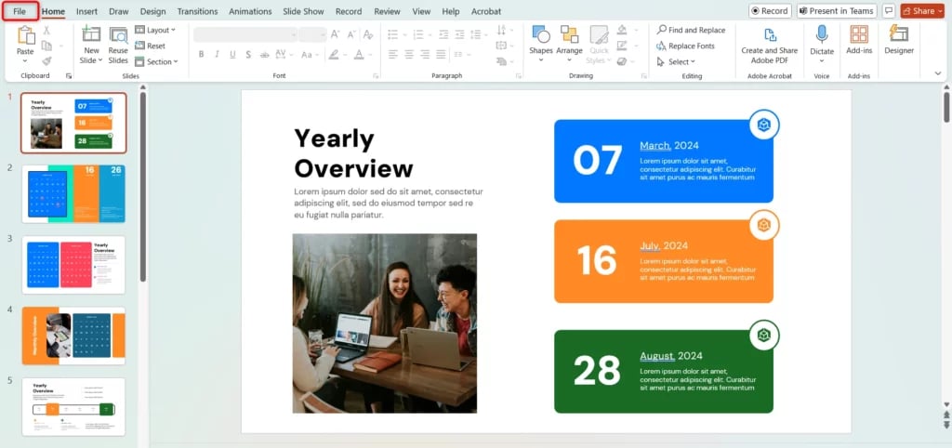The image size is (952, 448).
Task: Open the Select dropdown in Editing
Action: point(676,62)
